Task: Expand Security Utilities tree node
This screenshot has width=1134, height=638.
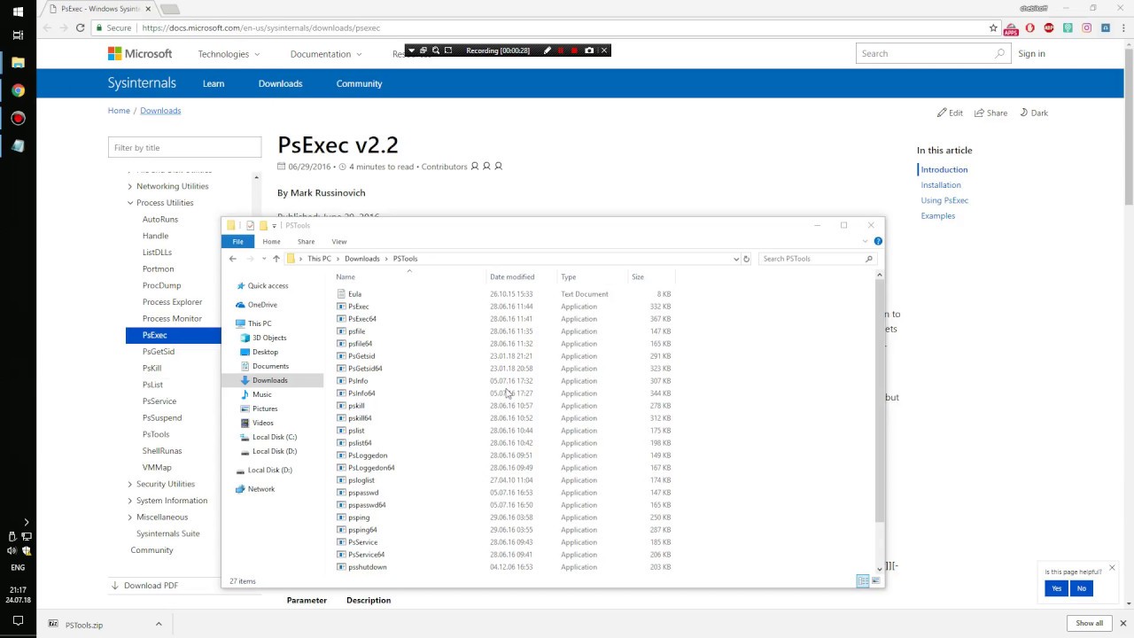Action: click(130, 484)
